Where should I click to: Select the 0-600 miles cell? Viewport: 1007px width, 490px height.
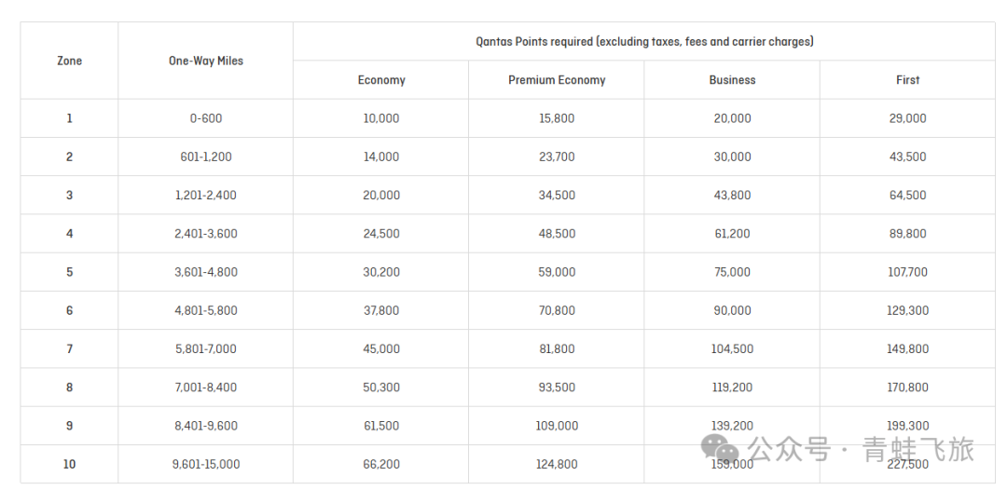pyautogui.click(x=206, y=118)
